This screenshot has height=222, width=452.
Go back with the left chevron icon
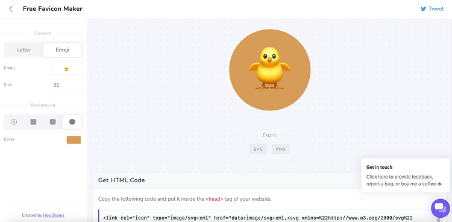tap(11, 9)
